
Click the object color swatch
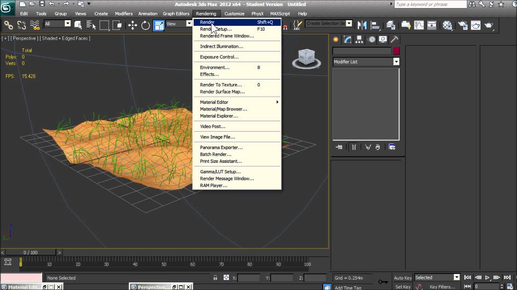click(x=397, y=51)
